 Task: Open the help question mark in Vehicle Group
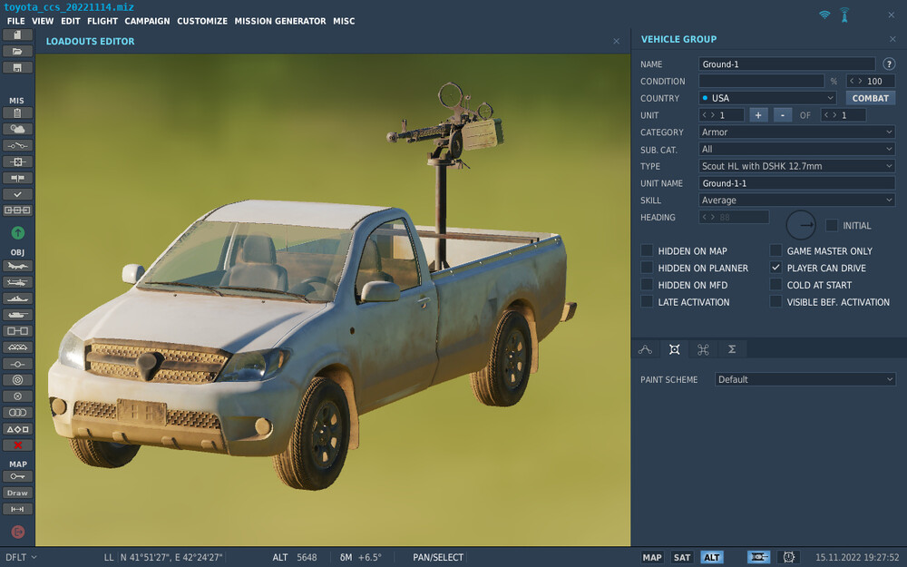[x=889, y=64]
